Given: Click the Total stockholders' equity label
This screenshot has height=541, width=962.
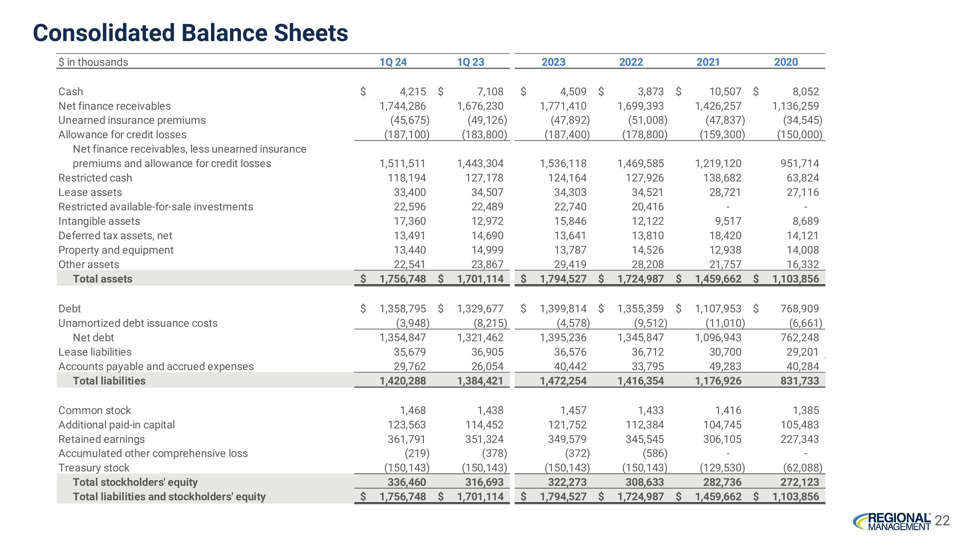Looking at the screenshot, I should [x=135, y=482].
